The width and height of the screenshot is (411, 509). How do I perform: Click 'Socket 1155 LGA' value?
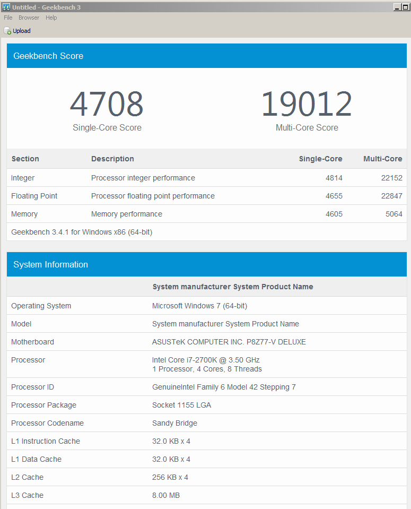click(x=182, y=405)
